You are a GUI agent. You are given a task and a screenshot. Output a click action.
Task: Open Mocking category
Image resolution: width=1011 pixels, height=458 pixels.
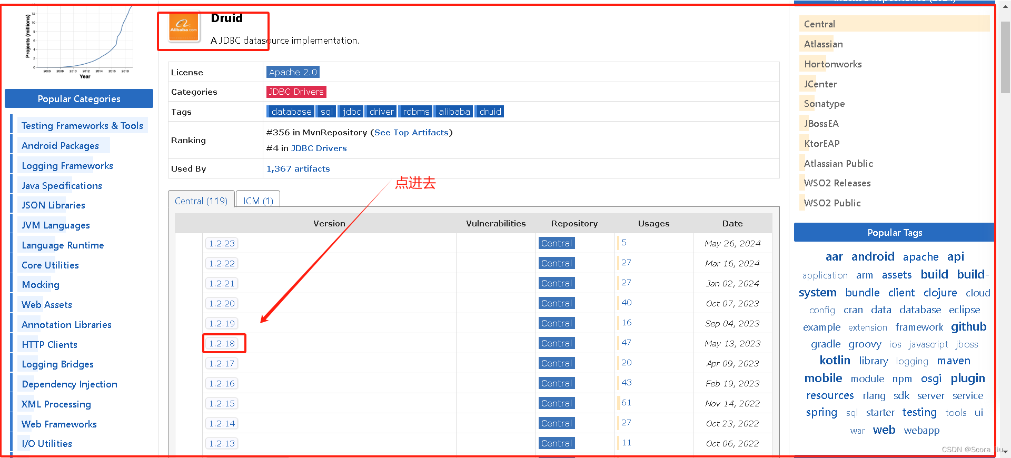(x=41, y=285)
